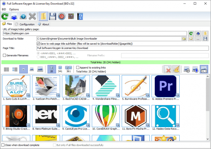Click the small yellow folder button beside URL
211x149 pixels.
point(205,33)
